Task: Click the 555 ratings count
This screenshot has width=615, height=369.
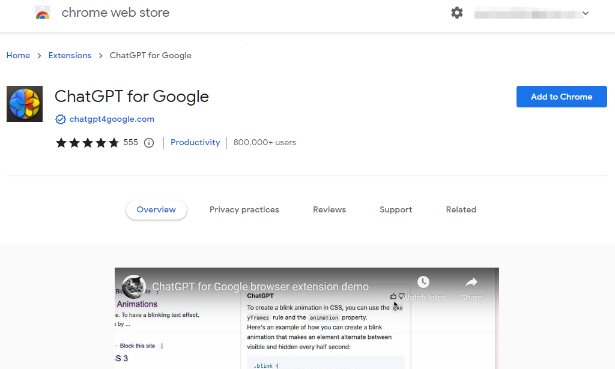Action: pos(130,143)
